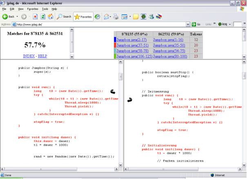
Task: Click the Stop loading icon
Action: [35, 17]
